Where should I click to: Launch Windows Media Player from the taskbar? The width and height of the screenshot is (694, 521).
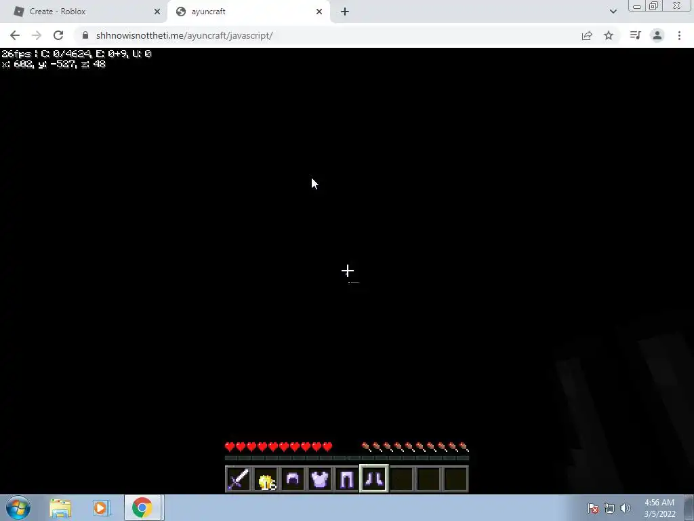[x=100, y=508]
